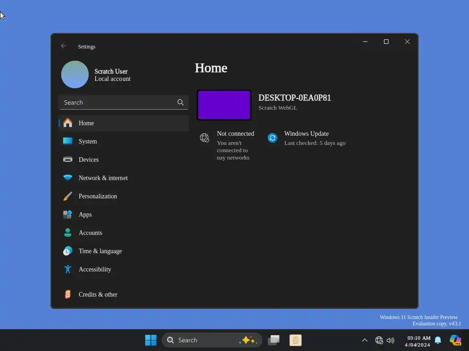This screenshot has height=351, width=469.
Task: Open the Scratch app taskbar icon
Action: (295, 340)
